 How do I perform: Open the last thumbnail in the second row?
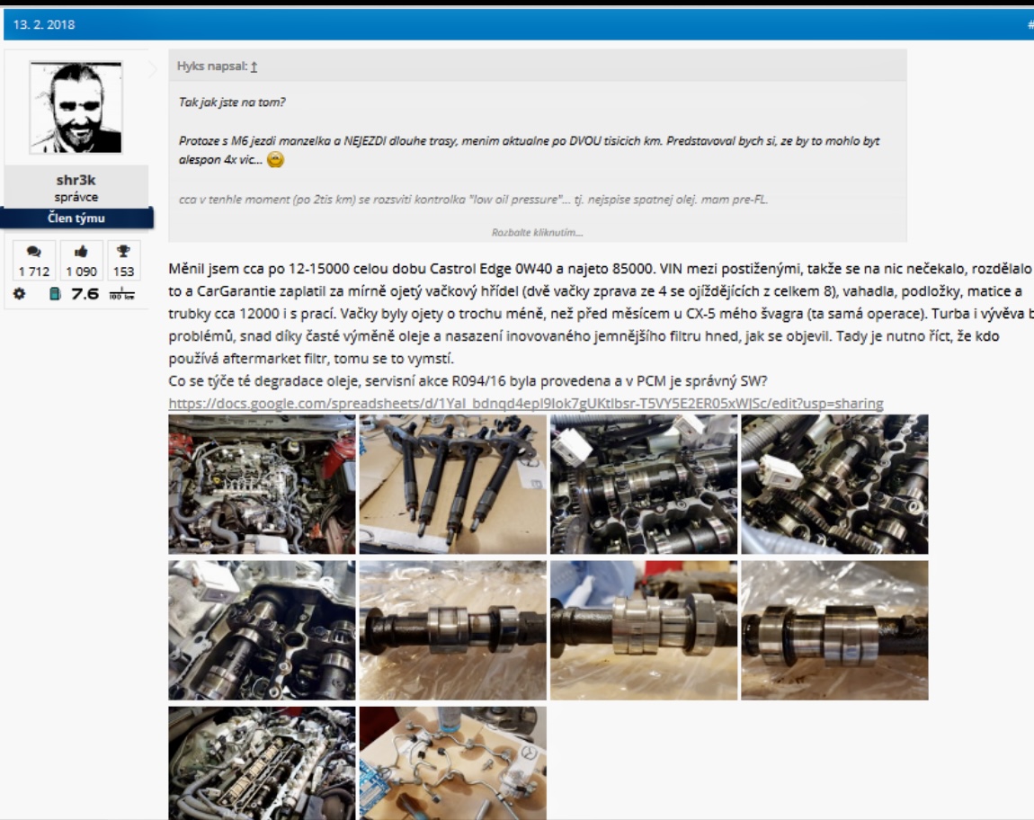point(833,630)
